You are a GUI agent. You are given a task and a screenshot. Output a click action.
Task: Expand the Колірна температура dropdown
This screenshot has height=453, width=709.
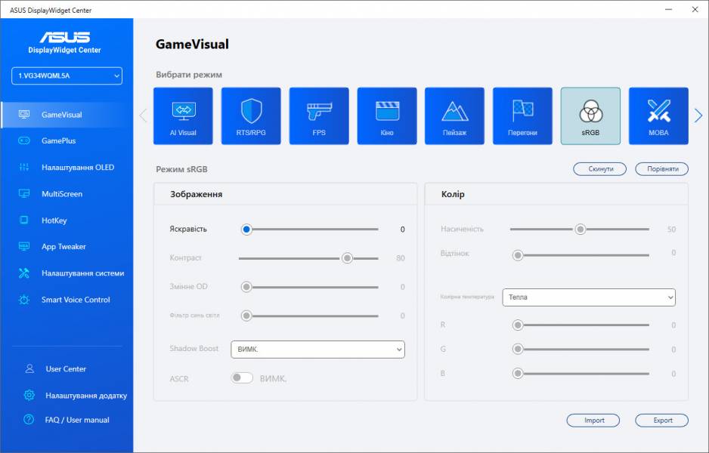point(589,297)
